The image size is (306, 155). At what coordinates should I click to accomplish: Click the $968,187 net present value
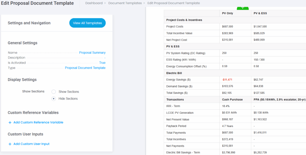coord(227,119)
